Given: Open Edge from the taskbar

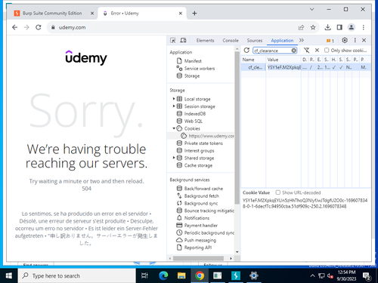Looking at the screenshot, I should click(x=163, y=275).
